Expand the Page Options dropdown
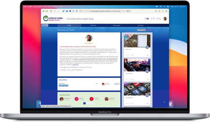This screenshot has width=210, height=123. click(x=141, y=30)
